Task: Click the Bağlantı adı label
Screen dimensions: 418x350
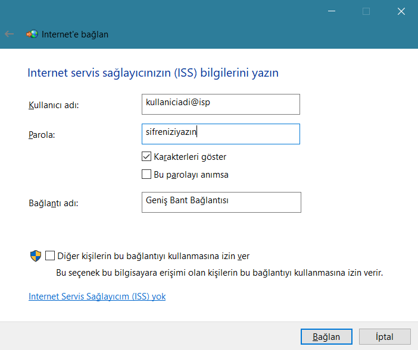Action: 54,203
